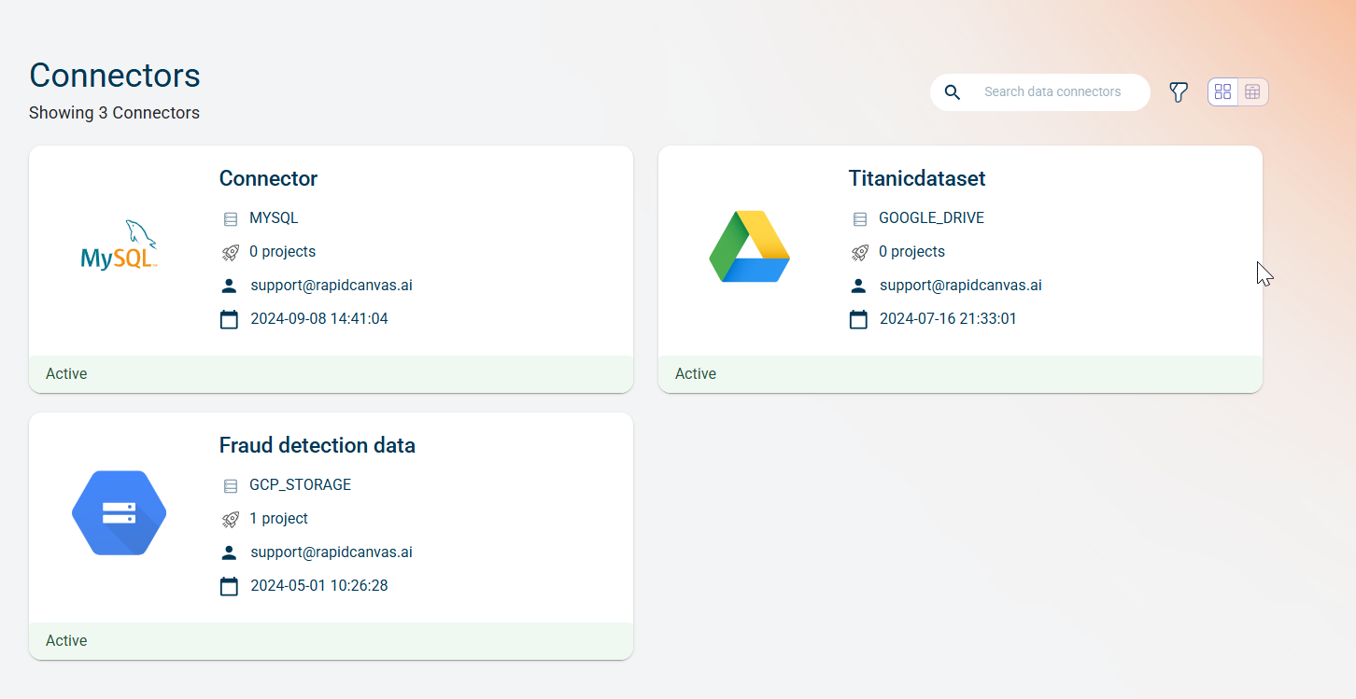Type in Search data connectors field
Viewport: 1356px width, 699px height.
(x=1052, y=92)
